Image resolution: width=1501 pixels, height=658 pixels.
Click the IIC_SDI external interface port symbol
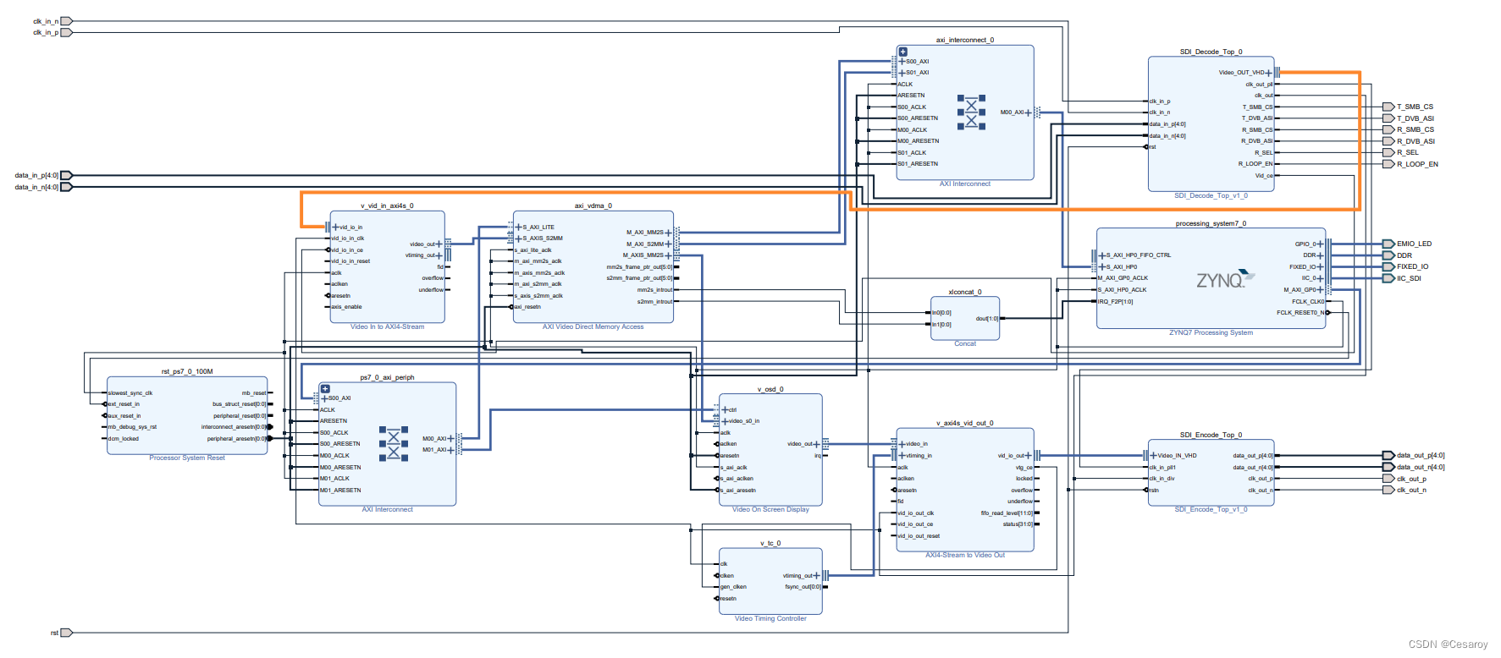pos(1388,278)
